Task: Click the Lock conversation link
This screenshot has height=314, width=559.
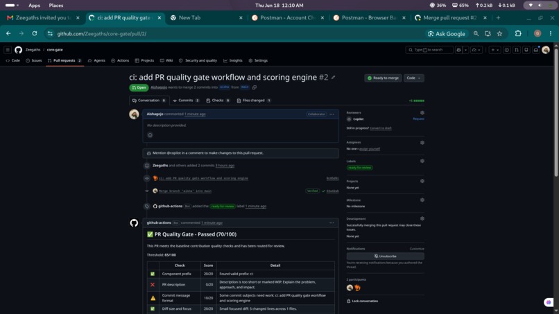Action: coord(362,301)
